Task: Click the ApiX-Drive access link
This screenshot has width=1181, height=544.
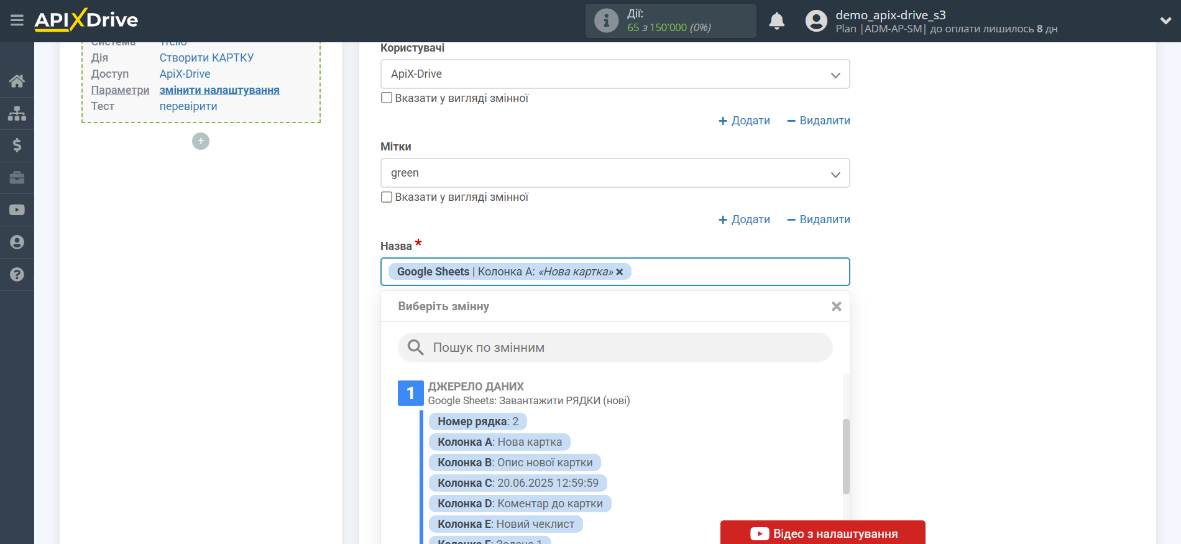Action: [x=185, y=74]
